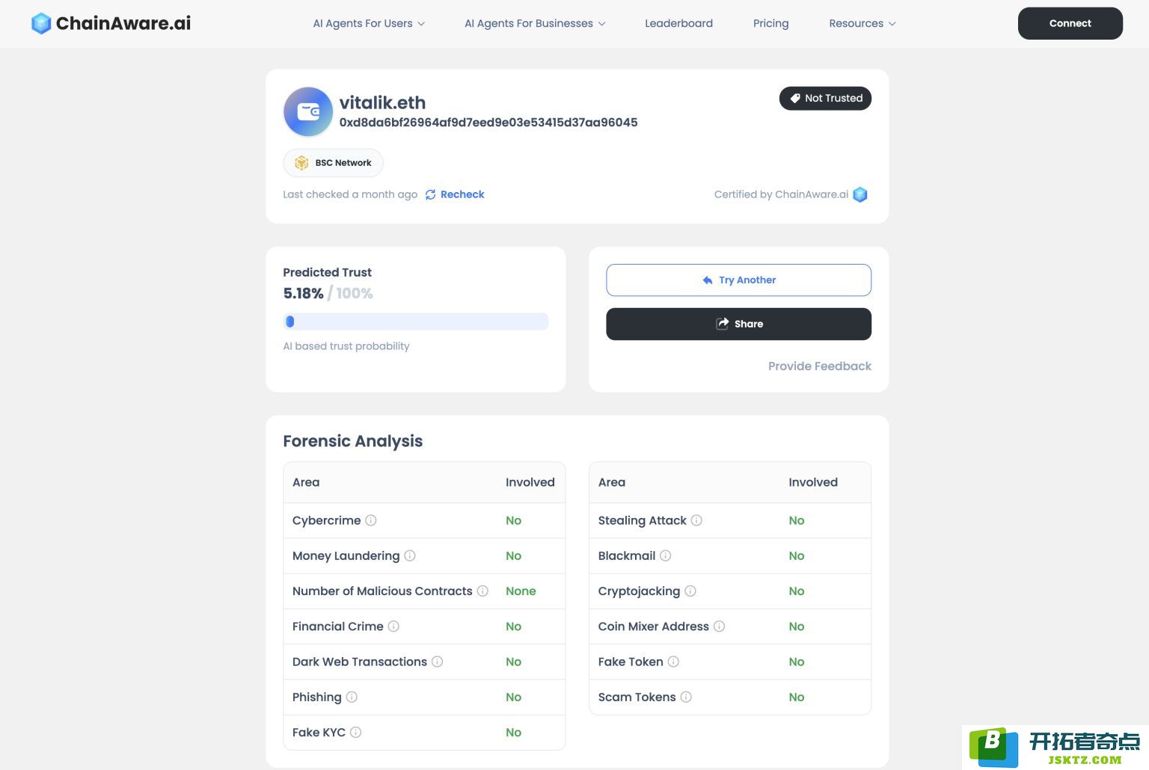1149x770 pixels.
Task: Show info for Coin Mixer Address
Action: [719, 626]
